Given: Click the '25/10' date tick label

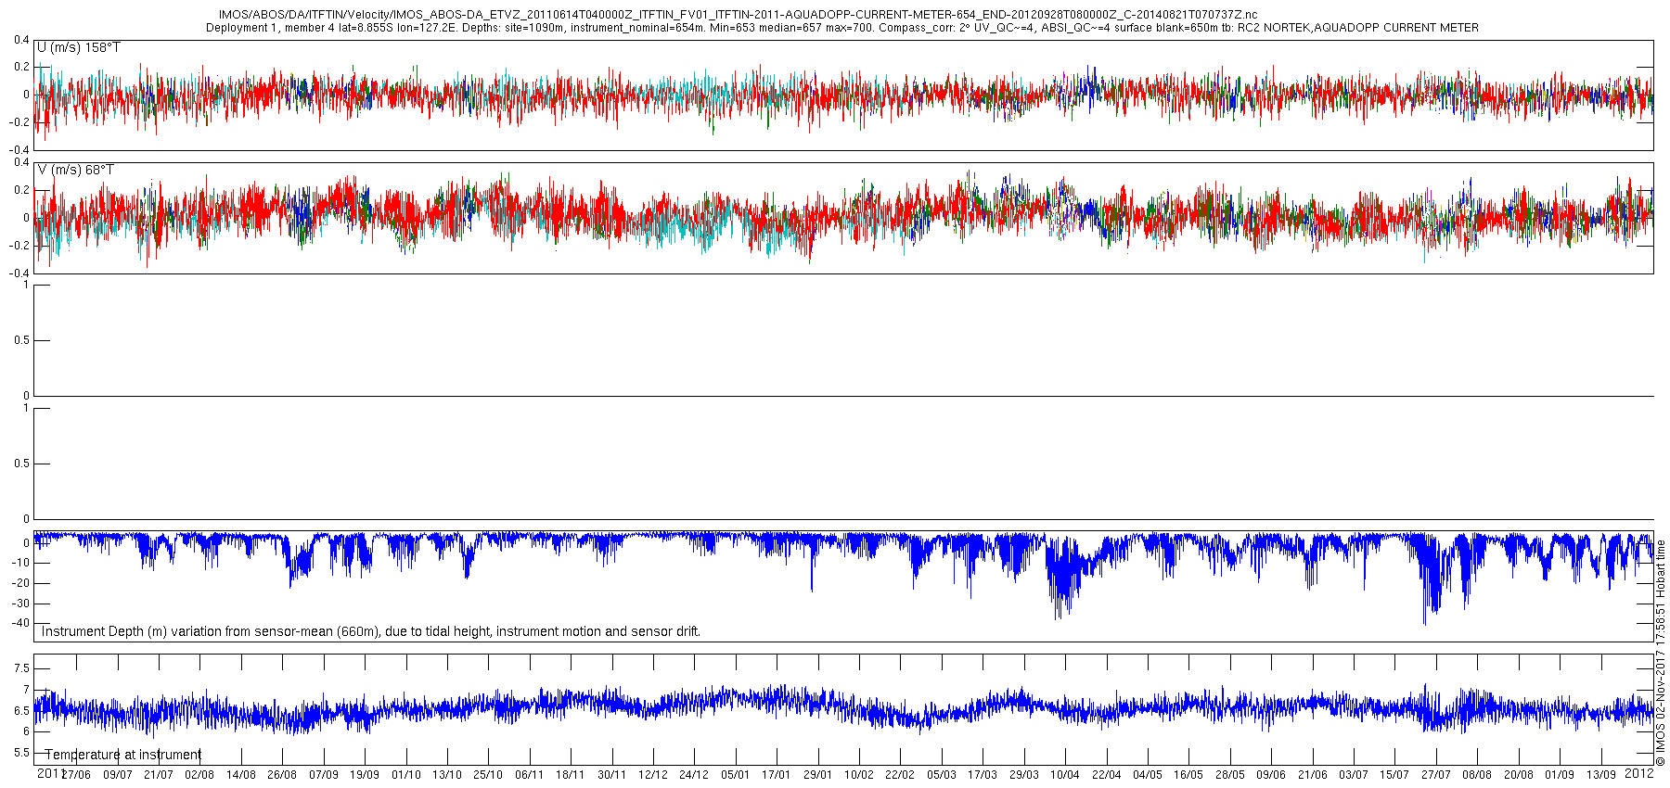Looking at the screenshot, I should coord(488,775).
